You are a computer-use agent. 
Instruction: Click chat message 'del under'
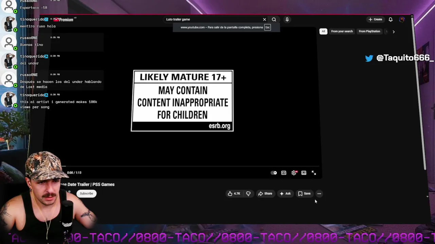click(29, 63)
